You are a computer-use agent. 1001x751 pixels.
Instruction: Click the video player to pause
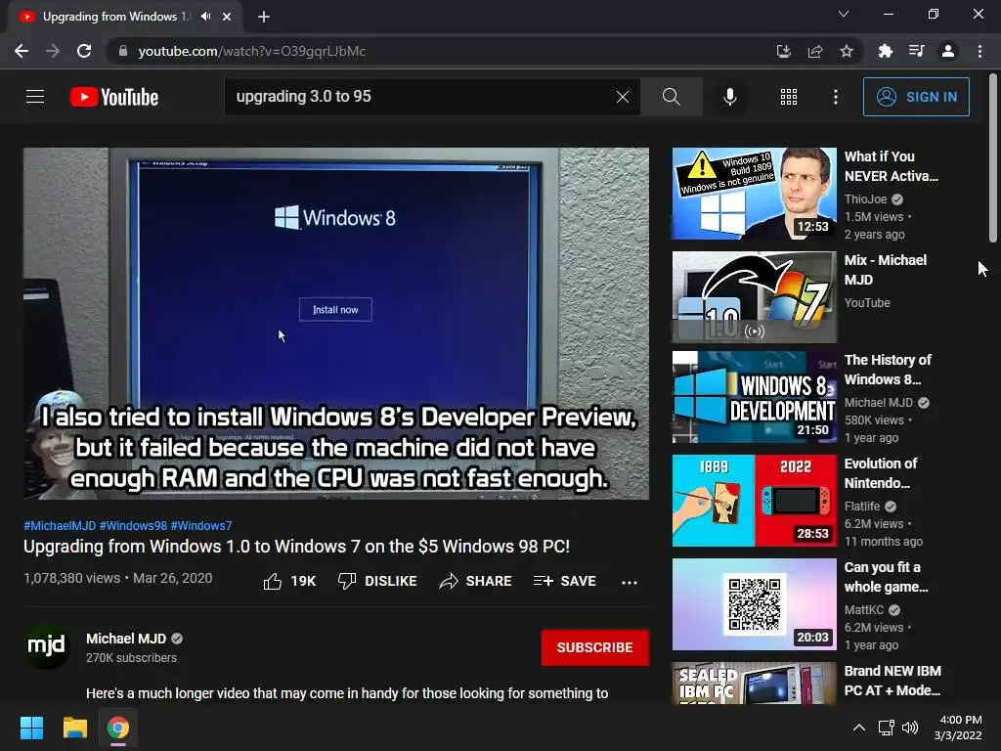tap(336, 323)
